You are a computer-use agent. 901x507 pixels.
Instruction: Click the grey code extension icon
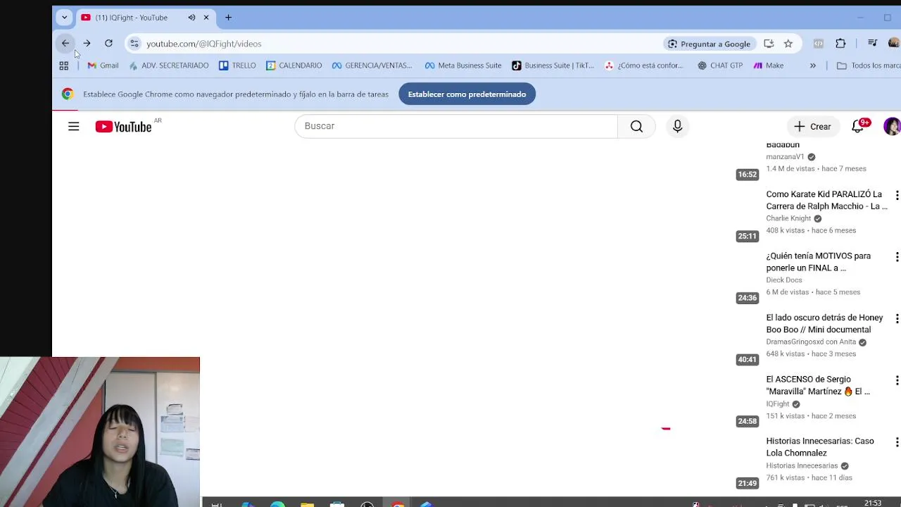point(818,44)
